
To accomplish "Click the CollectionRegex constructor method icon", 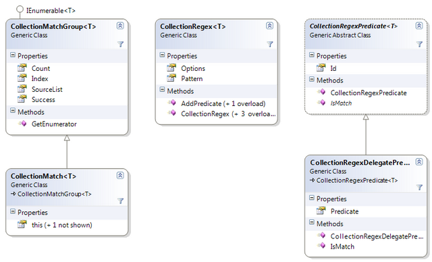I will click(x=172, y=113).
